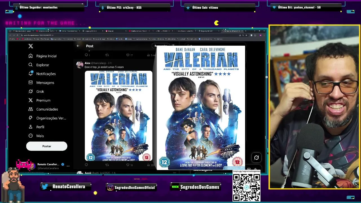Click the browser back button
361x203 pixels.
tap(10, 35)
